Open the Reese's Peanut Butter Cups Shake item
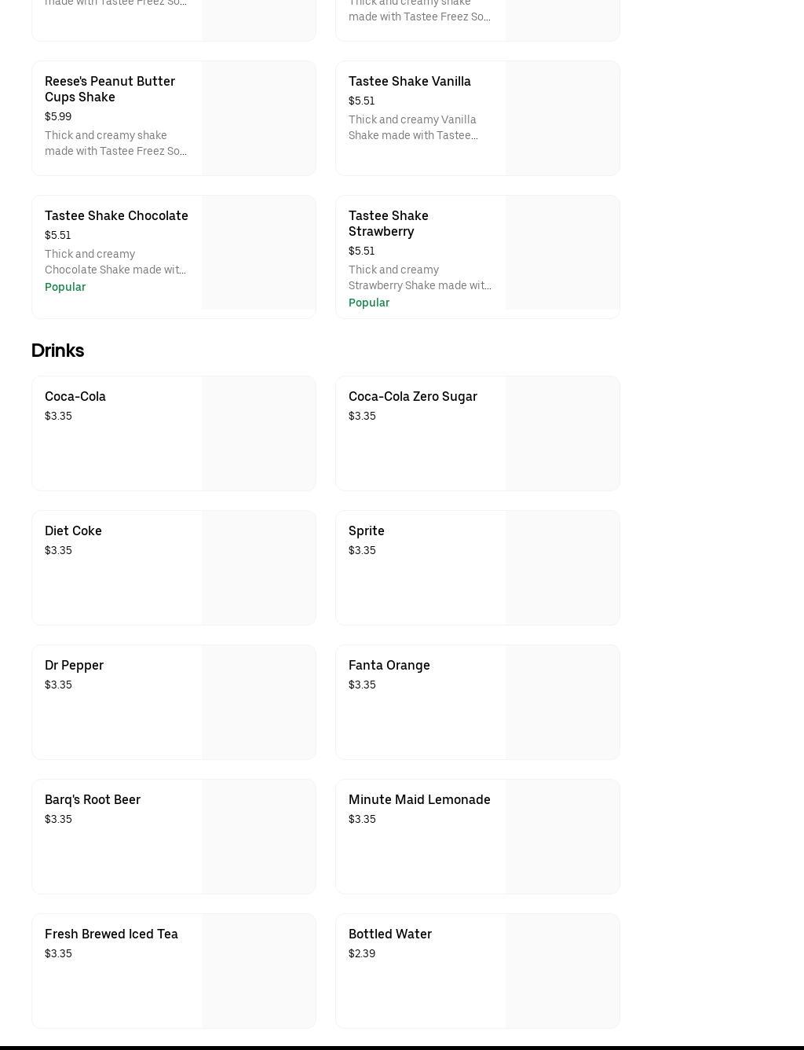This screenshot has height=1050, width=804. 110,89
